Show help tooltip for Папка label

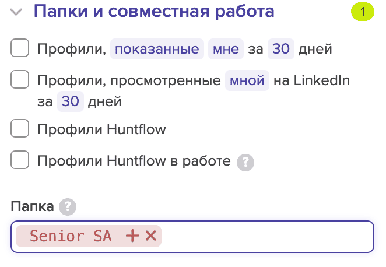(68, 206)
